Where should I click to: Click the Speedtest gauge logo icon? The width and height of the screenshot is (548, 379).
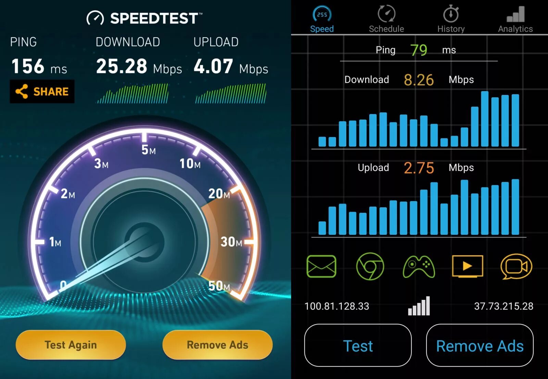[95, 18]
